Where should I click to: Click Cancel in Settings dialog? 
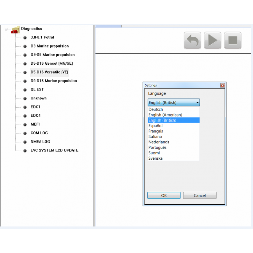[200, 195]
